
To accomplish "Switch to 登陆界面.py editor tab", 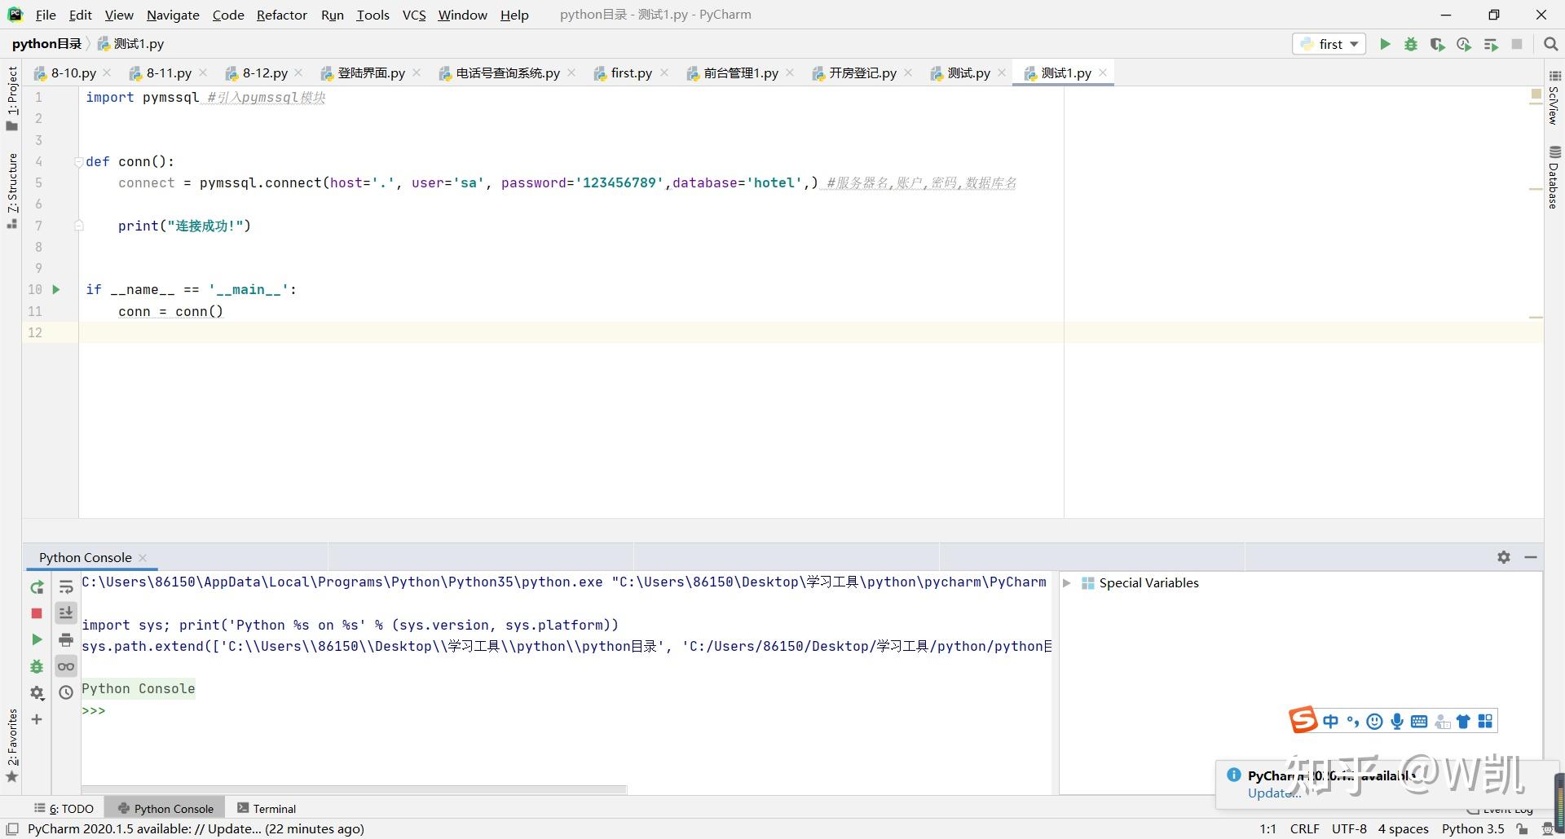I will (x=371, y=73).
